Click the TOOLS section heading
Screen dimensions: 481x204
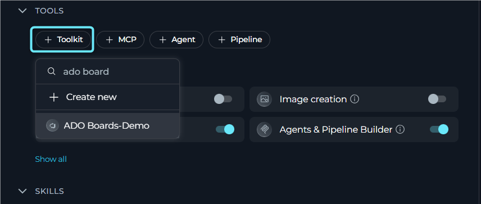pyautogui.click(x=49, y=11)
